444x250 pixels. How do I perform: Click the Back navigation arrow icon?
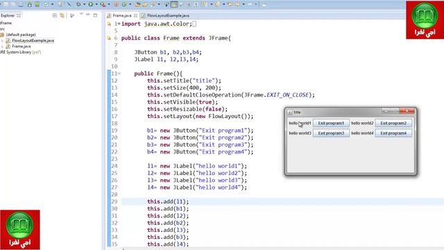coord(237,4)
